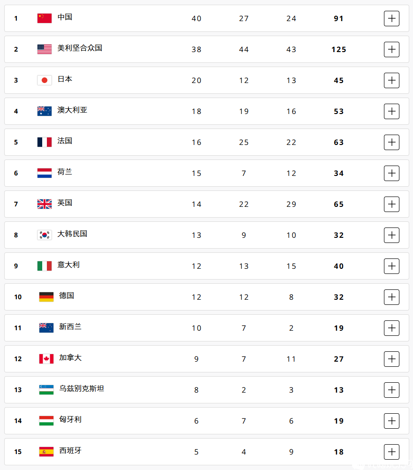Expand the 中国 row details
413x470 pixels.
pos(391,18)
